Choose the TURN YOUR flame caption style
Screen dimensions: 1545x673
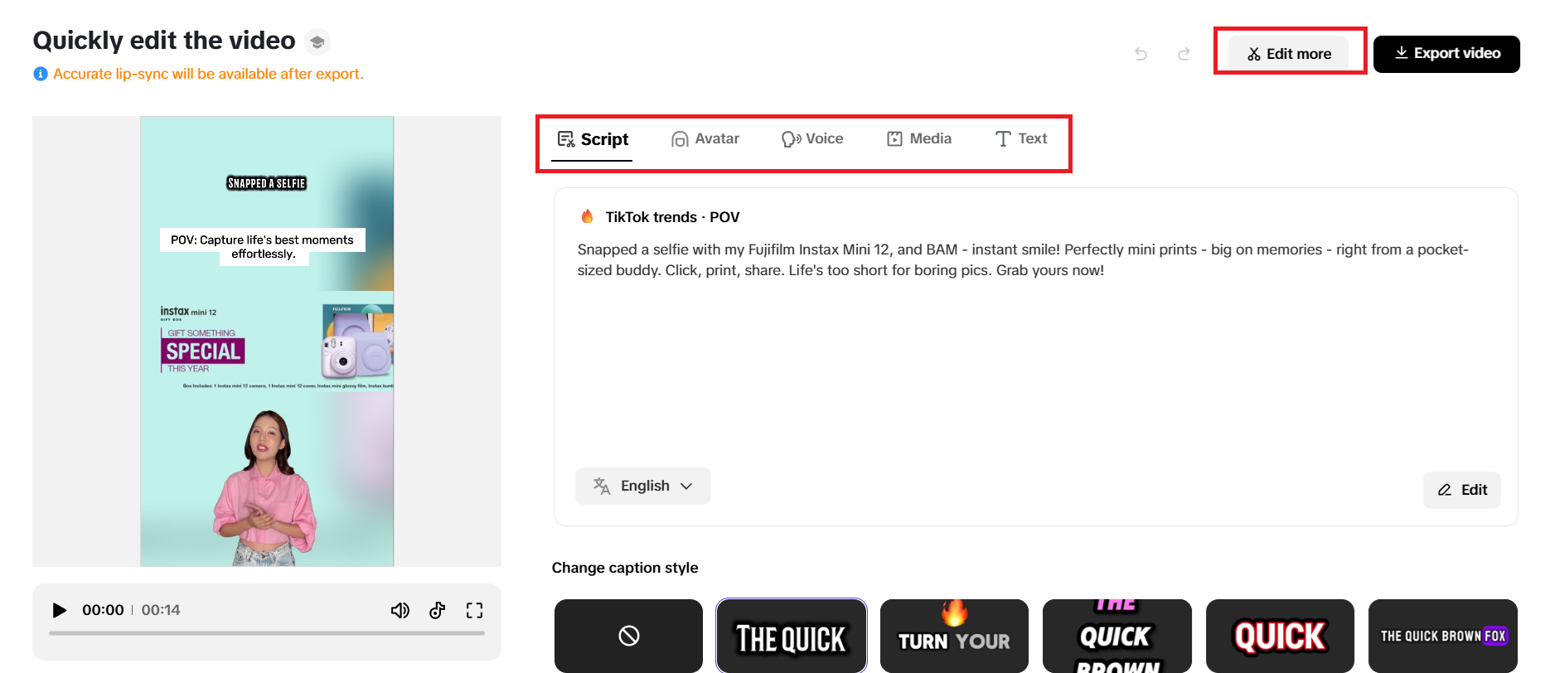tap(954, 636)
